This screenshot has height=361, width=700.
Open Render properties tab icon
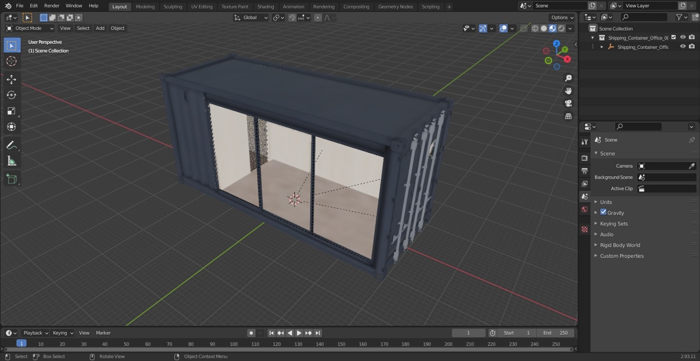pyautogui.click(x=584, y=158)
